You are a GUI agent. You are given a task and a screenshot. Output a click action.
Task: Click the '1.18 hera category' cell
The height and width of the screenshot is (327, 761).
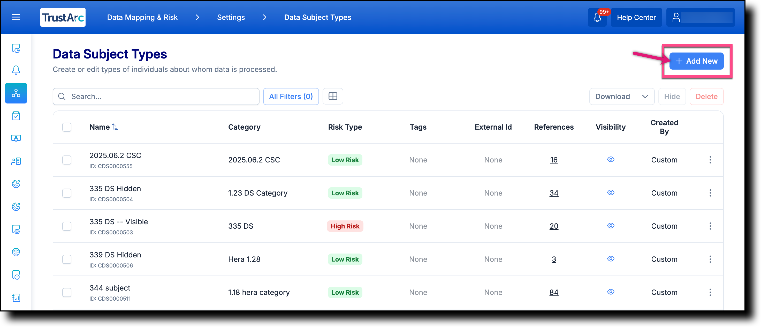pos(259,292)
